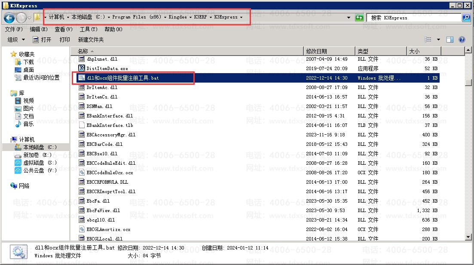Expand the K3Express breadcrumb arrow
This screenshot has height=265, width=474.
click(241, 17)
